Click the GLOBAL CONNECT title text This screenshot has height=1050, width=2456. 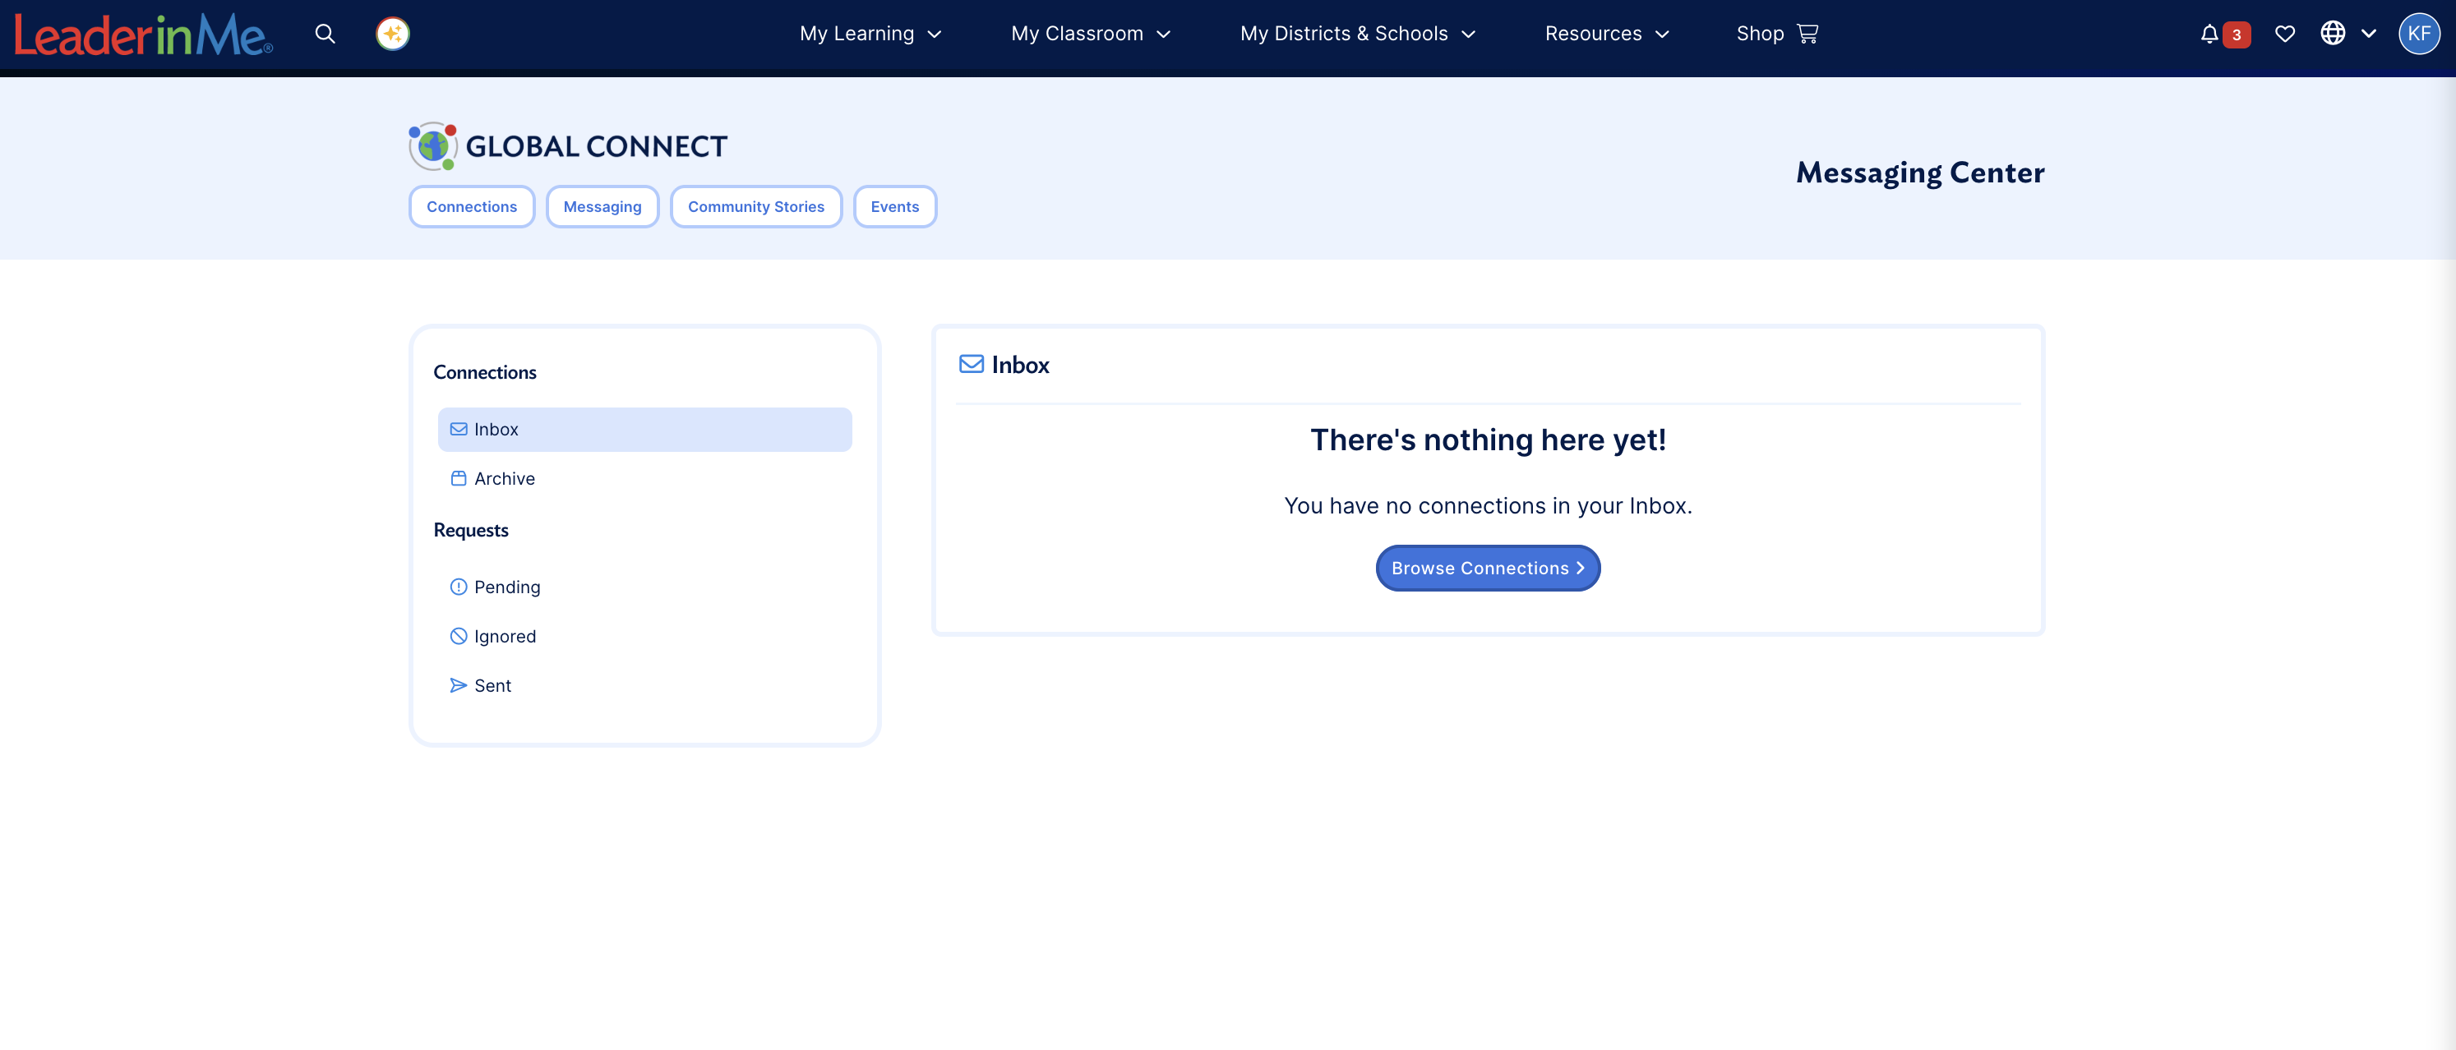pos(596,147)
